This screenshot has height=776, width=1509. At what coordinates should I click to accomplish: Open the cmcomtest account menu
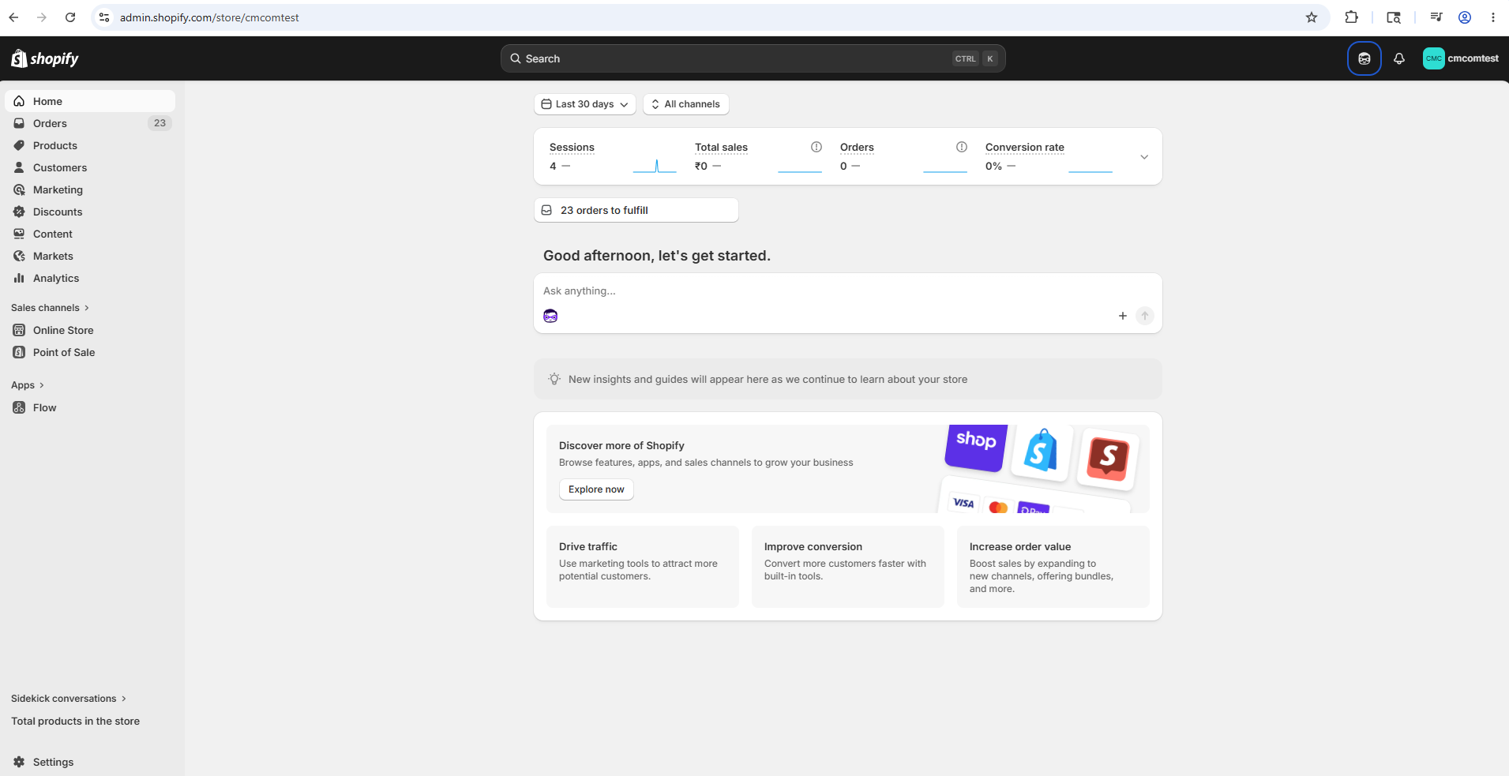point(1460,58)
